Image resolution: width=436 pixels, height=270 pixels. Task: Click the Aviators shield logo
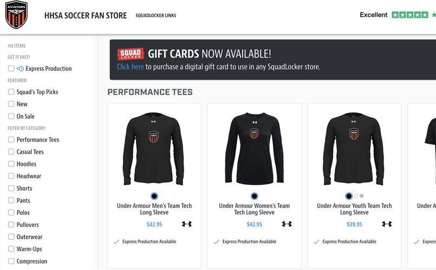tap(16, 15)
